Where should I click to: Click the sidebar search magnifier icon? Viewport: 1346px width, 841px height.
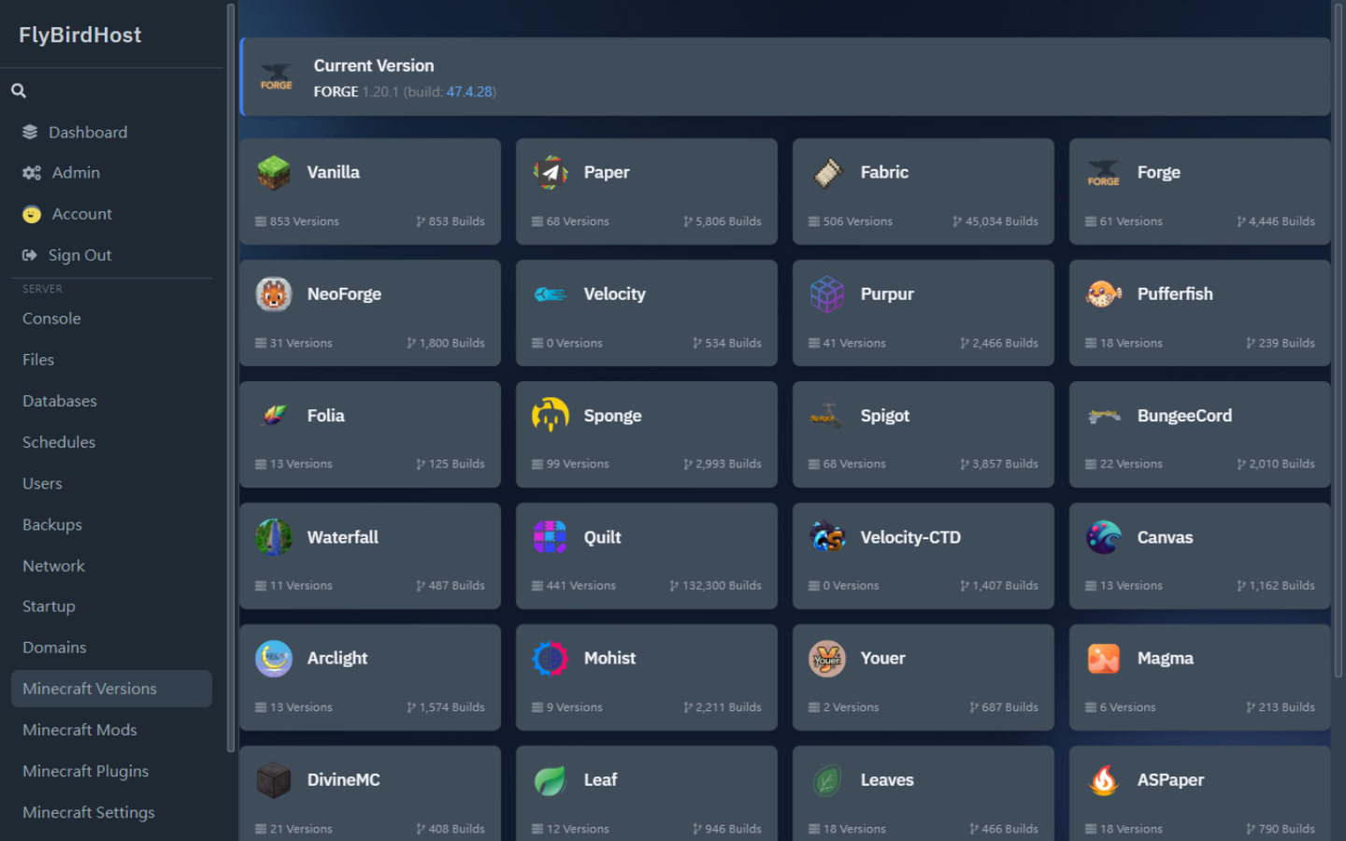pyautogui.click(x=19, y=91)
